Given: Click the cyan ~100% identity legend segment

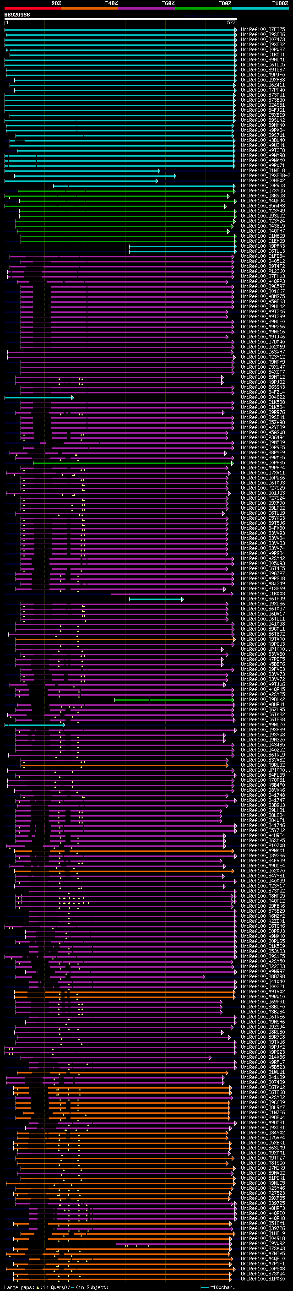Looking at the screenshot, I should [x=260, y=8].
